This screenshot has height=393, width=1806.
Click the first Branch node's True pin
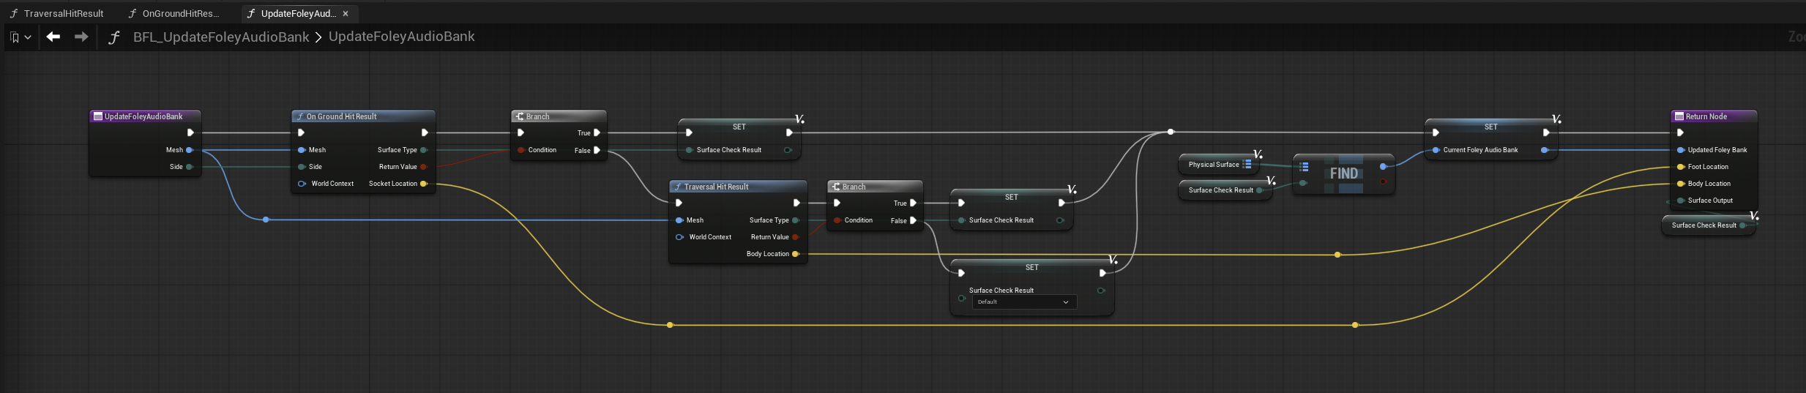point(597,133)
